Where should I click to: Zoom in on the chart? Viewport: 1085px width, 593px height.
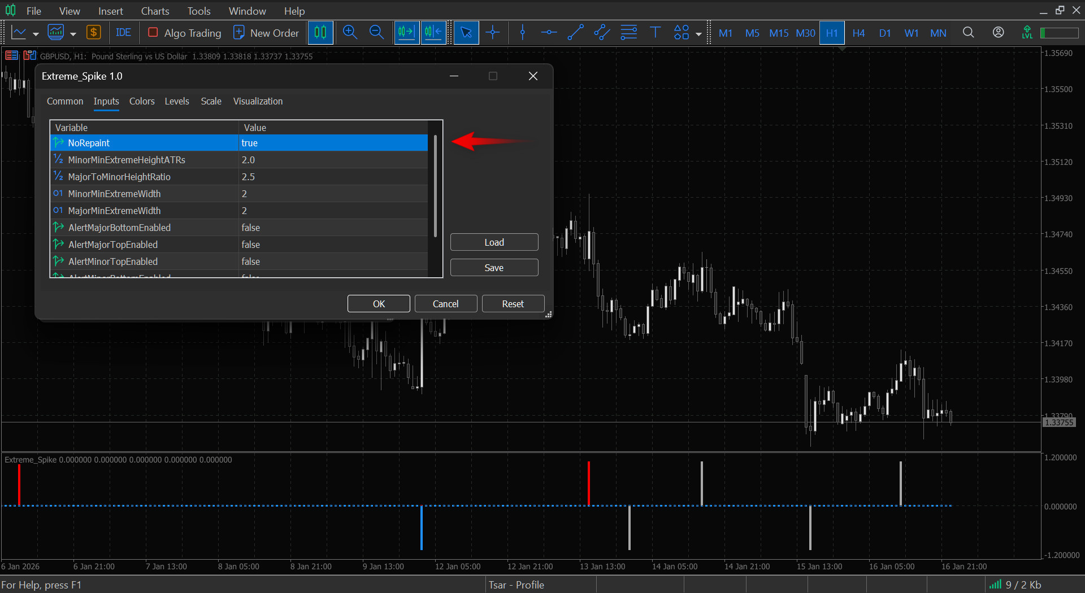tap(350, 33)
